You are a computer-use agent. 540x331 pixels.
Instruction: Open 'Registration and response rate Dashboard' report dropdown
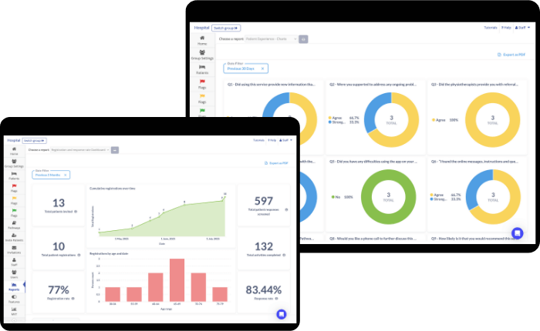(80, 150)
